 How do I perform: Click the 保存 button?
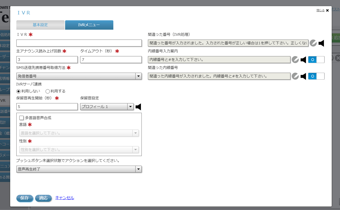click(x=25, y=198)
